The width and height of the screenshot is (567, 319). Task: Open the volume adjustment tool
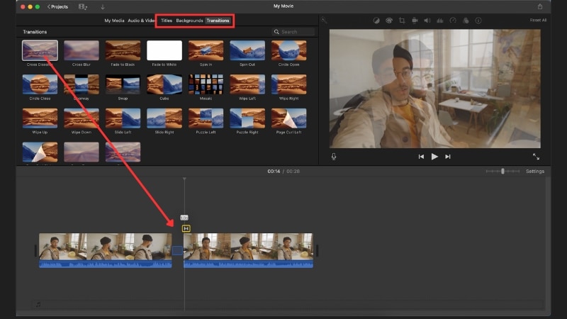pyautogui.click(x=427, y=21)
